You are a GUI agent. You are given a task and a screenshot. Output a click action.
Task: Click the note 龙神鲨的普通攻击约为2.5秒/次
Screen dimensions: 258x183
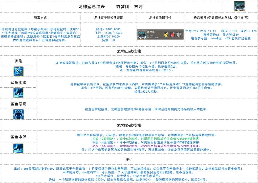(x=147, y=70)
